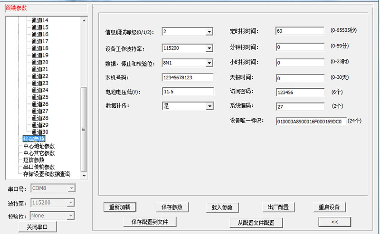Open the 波特率 dropdown below 串口号
Viewport: 380px width, 234px height.
tap(70, 203)
